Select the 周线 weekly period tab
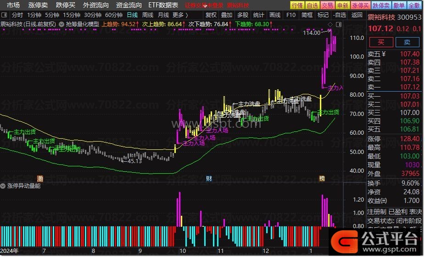This screenshot has height=257, width=425. click(x=148, y=15)
